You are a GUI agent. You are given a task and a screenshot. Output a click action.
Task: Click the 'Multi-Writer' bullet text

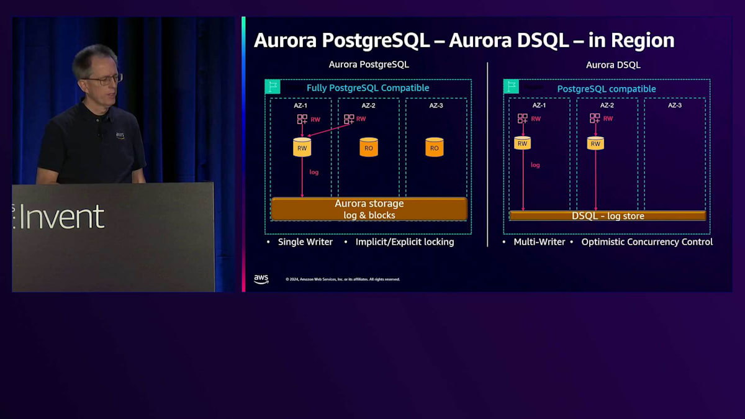click(540, 242)
